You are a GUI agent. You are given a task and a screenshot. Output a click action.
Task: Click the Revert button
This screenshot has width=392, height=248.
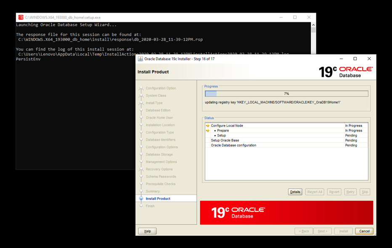tap(334, 192)
